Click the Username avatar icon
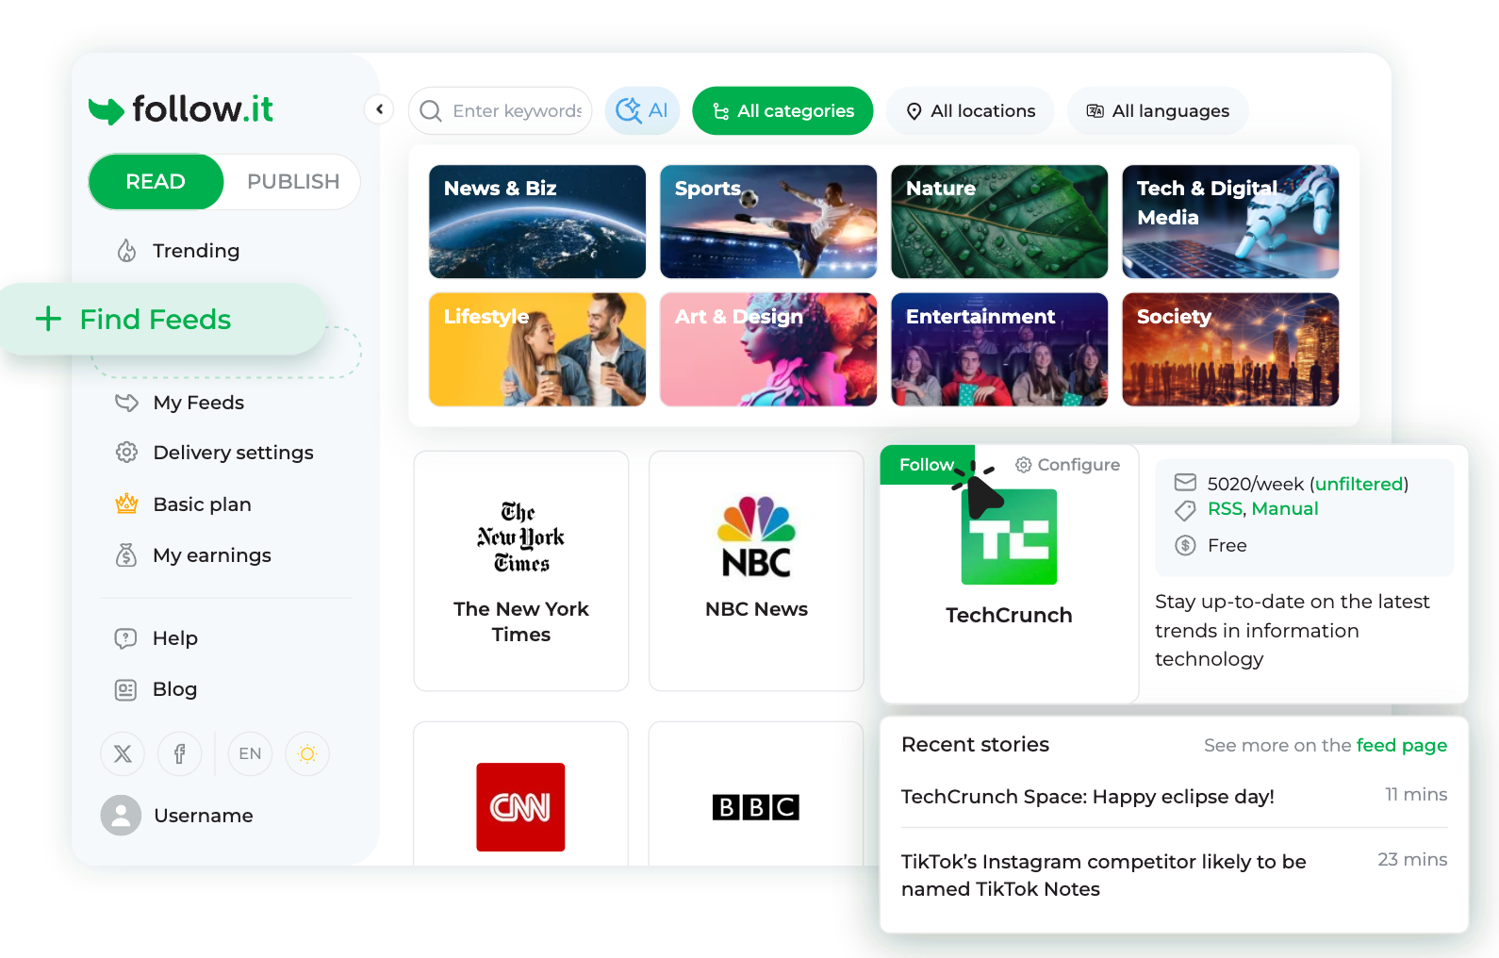This screenshot has height=958, width=1499. (x=121, y=815)
